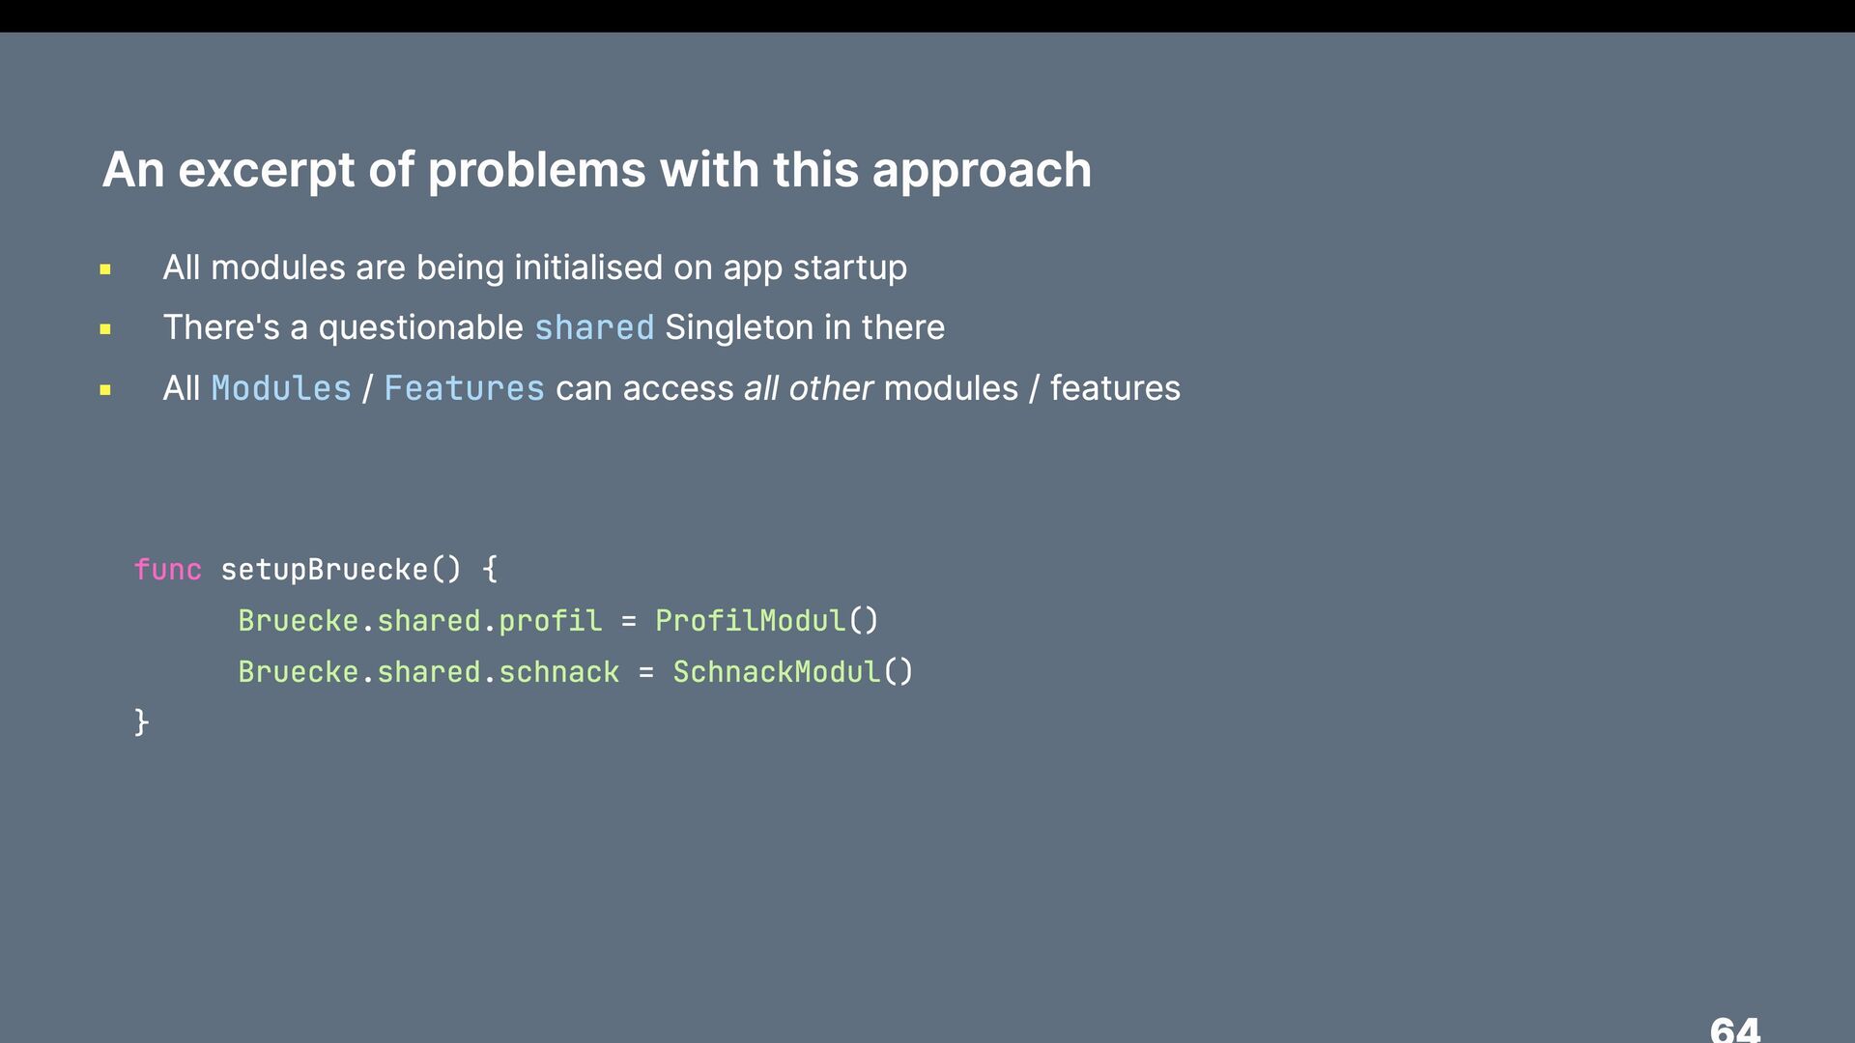Click the slide number 64
Image resolution: width=1855 pixels, height=1043 pixels.
(1735, 1029)
